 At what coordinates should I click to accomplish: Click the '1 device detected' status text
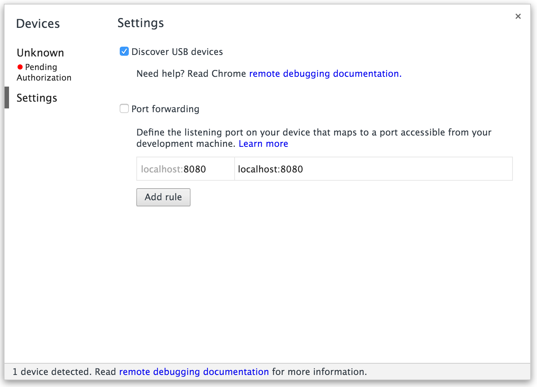52,372
